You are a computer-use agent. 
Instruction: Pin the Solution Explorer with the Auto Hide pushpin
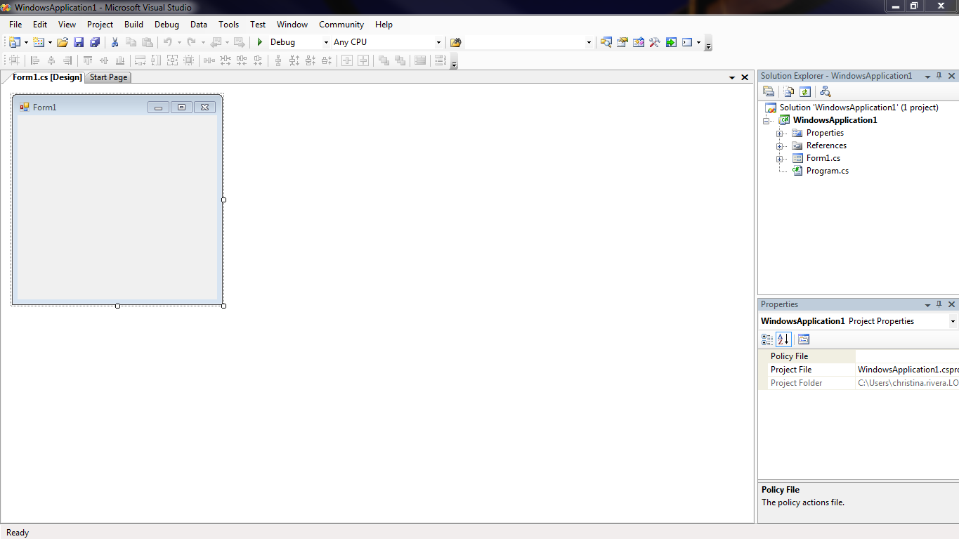[x=939, y=76]
